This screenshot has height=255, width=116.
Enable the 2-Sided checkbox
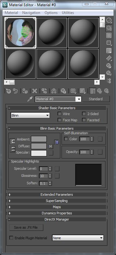coord(84,114)
